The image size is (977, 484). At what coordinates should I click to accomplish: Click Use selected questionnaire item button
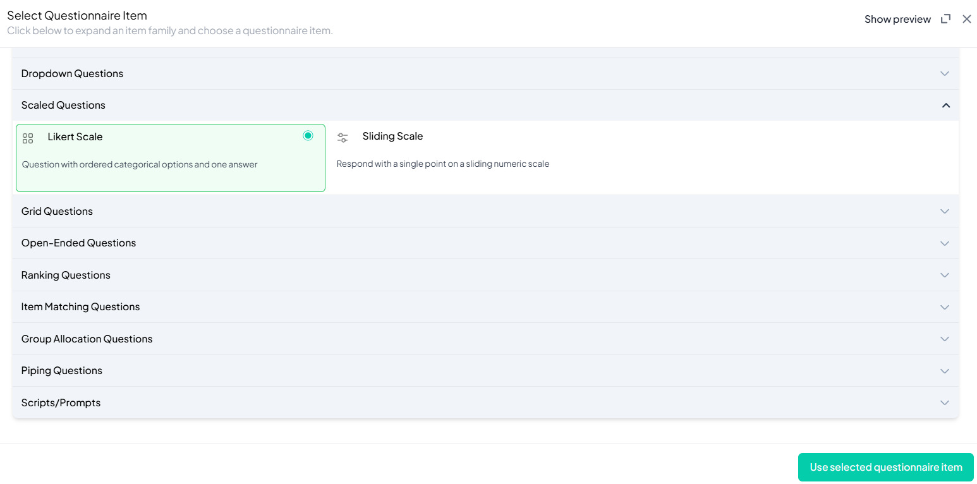click(885, 467)
